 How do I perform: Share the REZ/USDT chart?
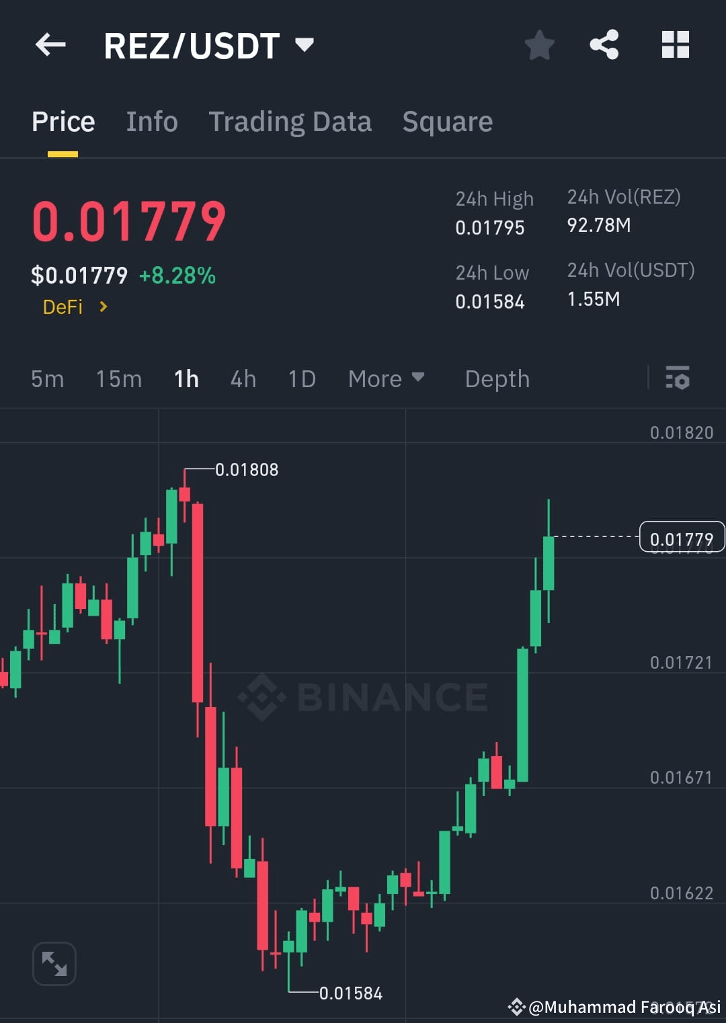[x=604, y=44]
